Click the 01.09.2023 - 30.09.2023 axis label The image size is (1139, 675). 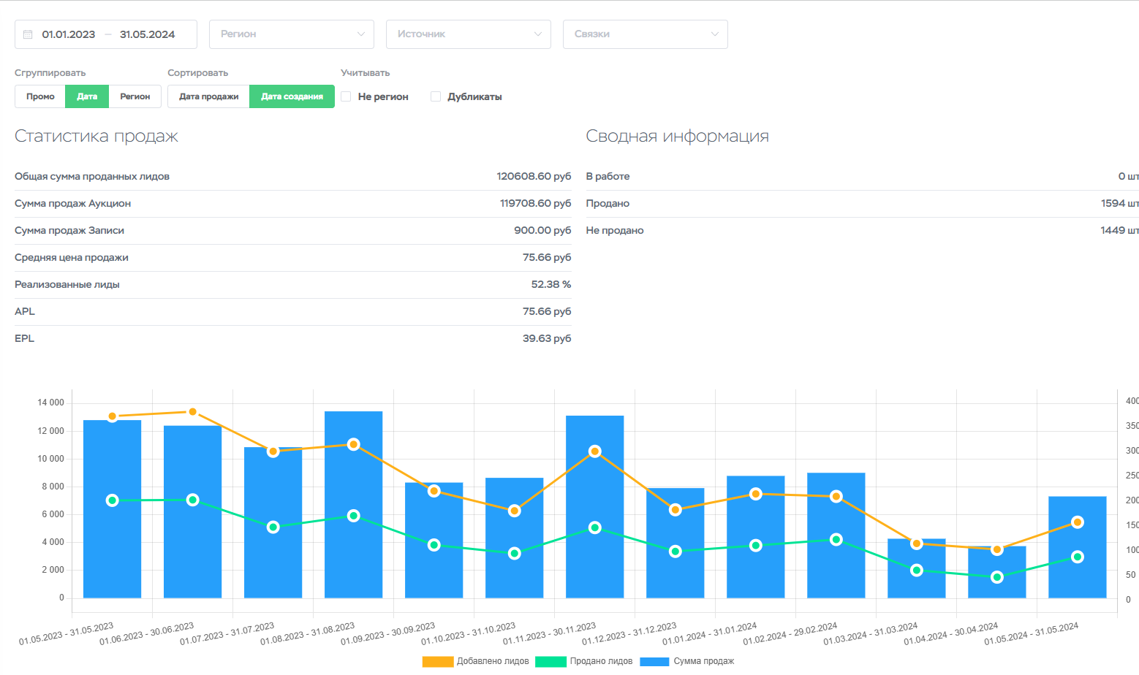point(388,633)
